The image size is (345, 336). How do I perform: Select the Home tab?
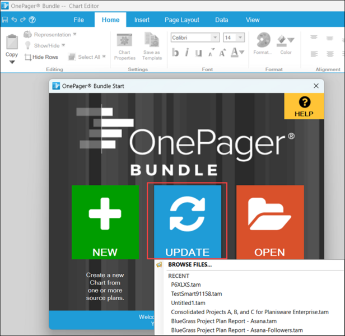[110, 20]
